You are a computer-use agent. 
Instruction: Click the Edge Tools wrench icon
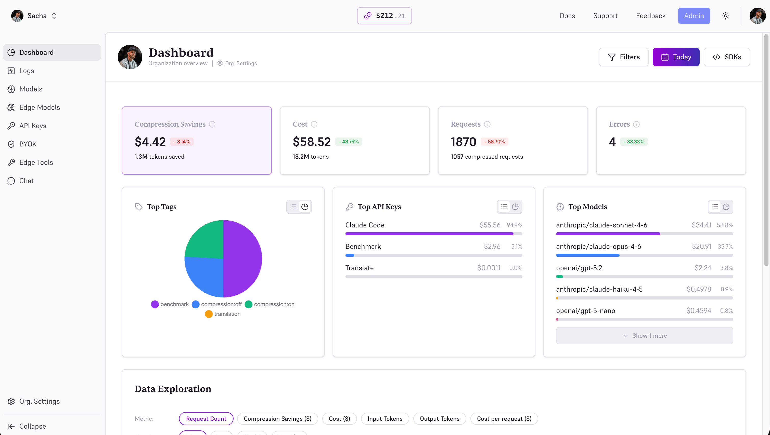pos(11,162)
